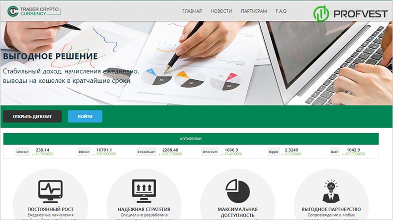Click the Trader Crypto Currency logo
393x220 pixels.
[x=34, y=11]
